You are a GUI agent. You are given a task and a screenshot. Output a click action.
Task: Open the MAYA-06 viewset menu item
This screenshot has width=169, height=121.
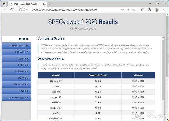coord(17,78)
